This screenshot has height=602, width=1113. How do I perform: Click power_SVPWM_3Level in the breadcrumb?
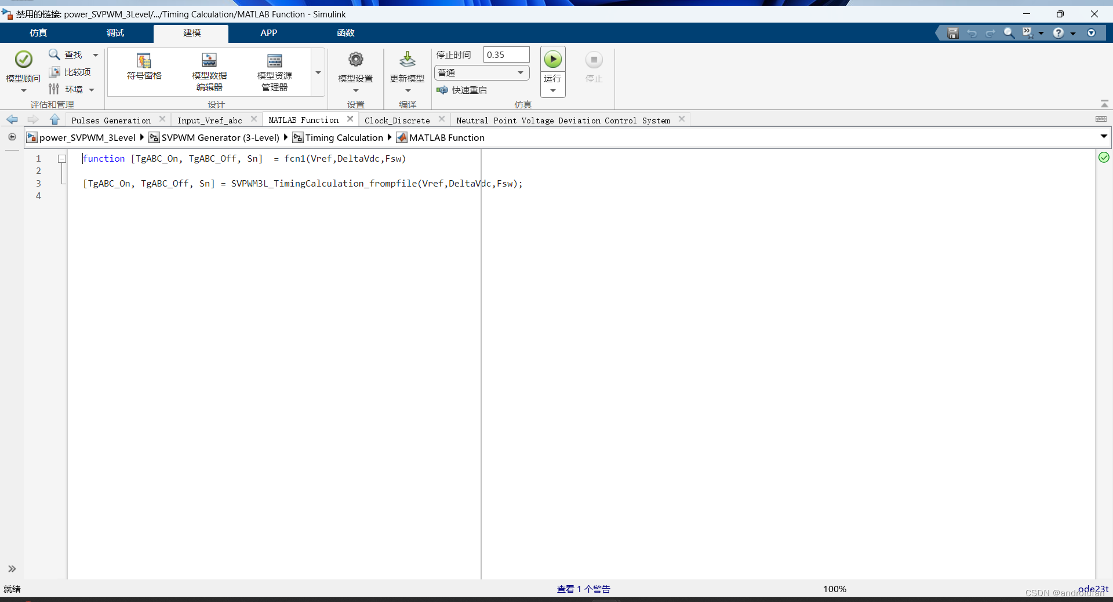click(x=87, y=137)
